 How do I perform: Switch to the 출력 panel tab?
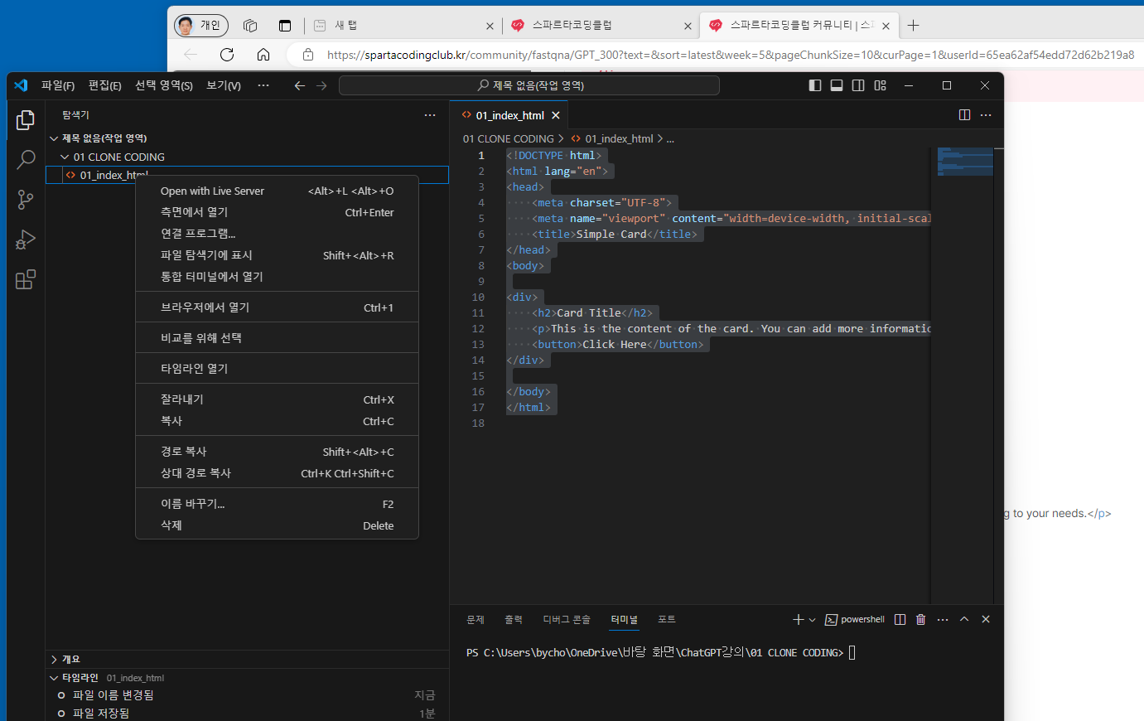coord(514,619)
